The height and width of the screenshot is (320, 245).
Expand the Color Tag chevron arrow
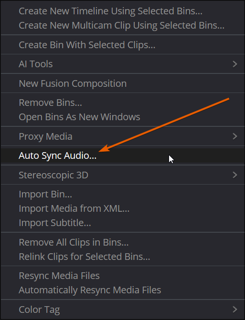(235, 310)
